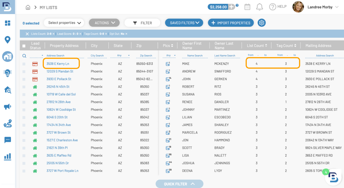Open 1527 E Charleston Ave property link
Viewport: 344px width, 188px height.
point(62,140)
